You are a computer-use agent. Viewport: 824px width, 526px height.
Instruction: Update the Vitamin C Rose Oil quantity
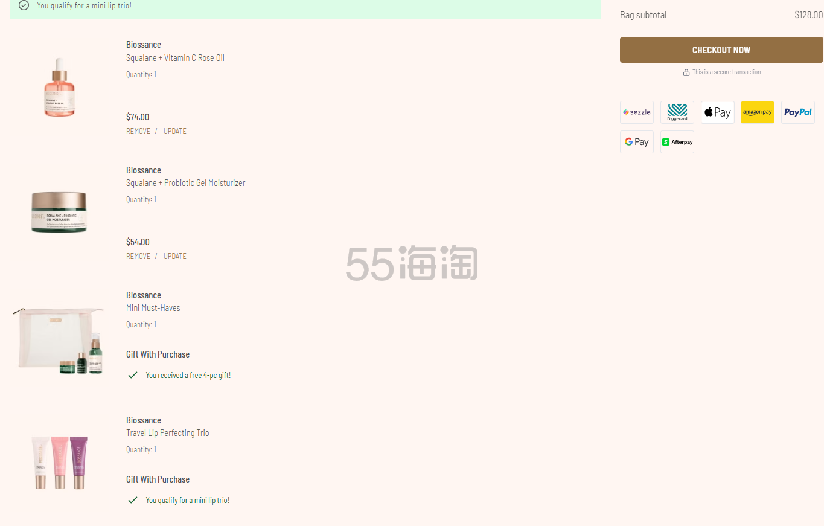pyautogui.click(x=175, y=131)
